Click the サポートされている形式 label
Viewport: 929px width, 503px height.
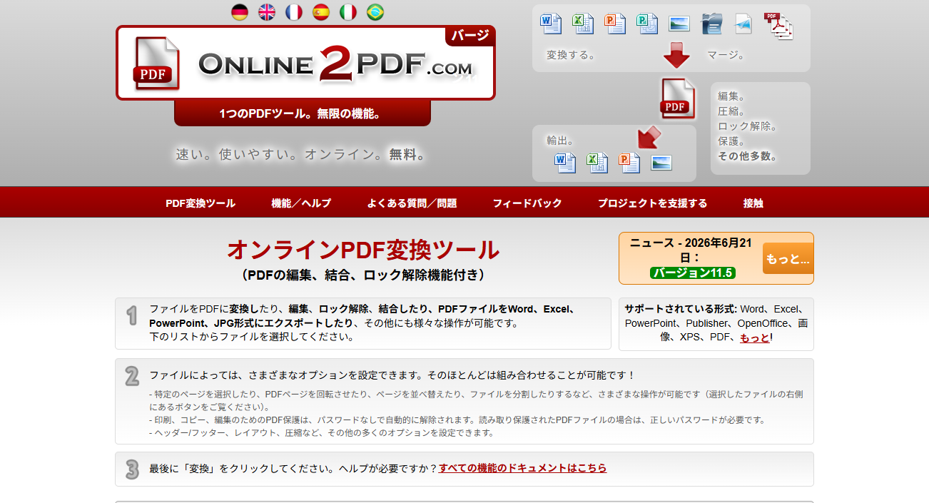(x=680, y=309)
